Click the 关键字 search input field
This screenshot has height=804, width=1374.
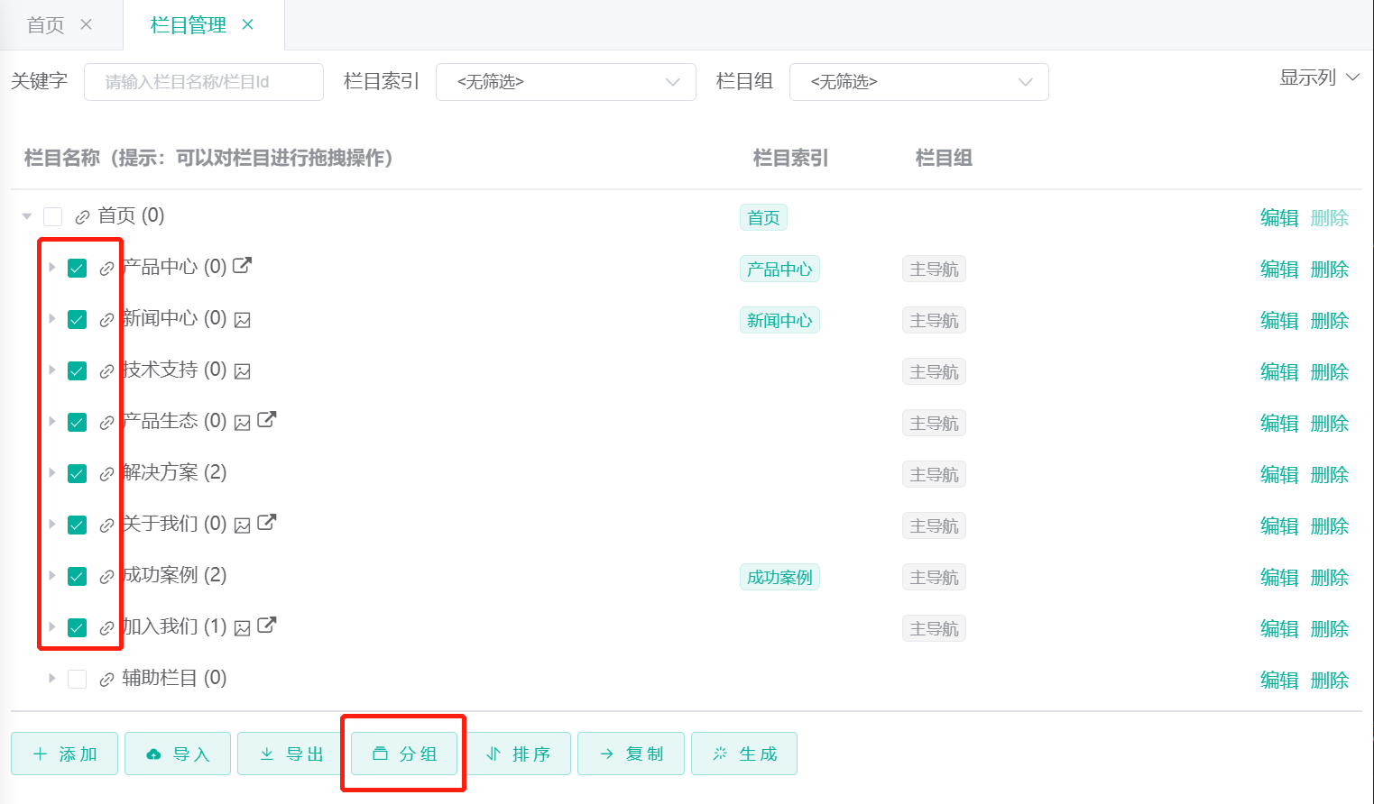pos(204,82)
